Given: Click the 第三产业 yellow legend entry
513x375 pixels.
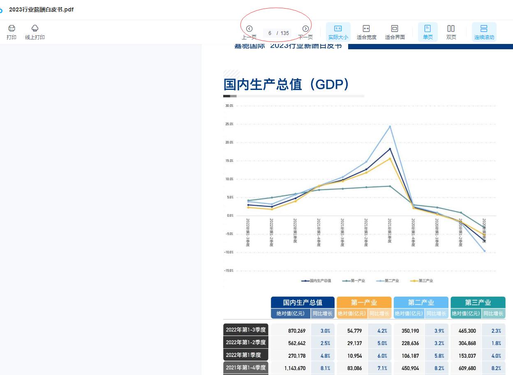Looking at the screenshot, I should pos(422,281).
